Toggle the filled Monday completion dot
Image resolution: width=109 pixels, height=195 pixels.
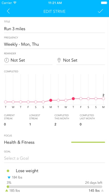click(x=51, y=100)
